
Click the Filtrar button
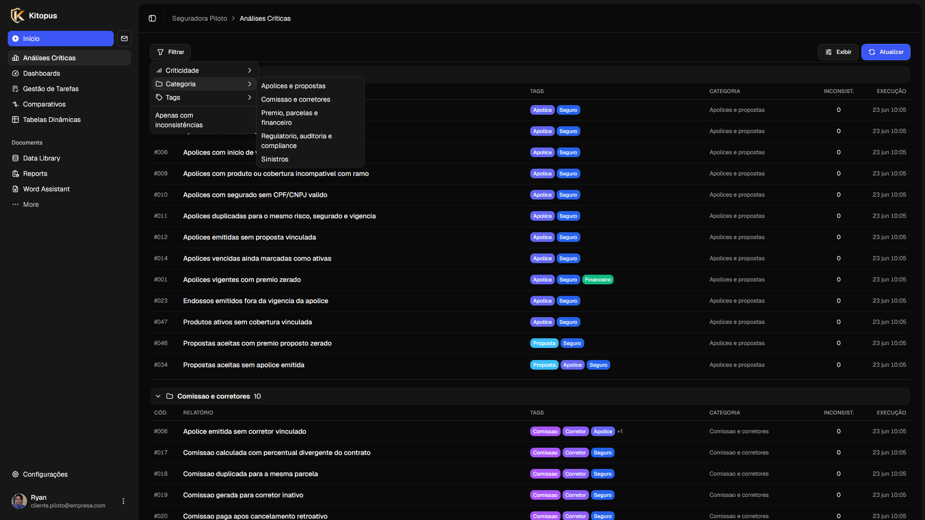click(170, 52)
